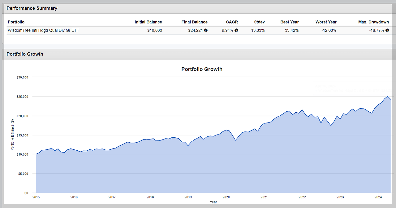Click the 13.33% Stdev value

pos(258,30)
